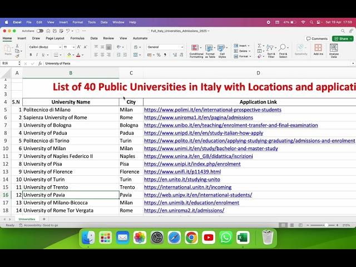
Task: Select Middle Align icon
Action: (102, 47)
